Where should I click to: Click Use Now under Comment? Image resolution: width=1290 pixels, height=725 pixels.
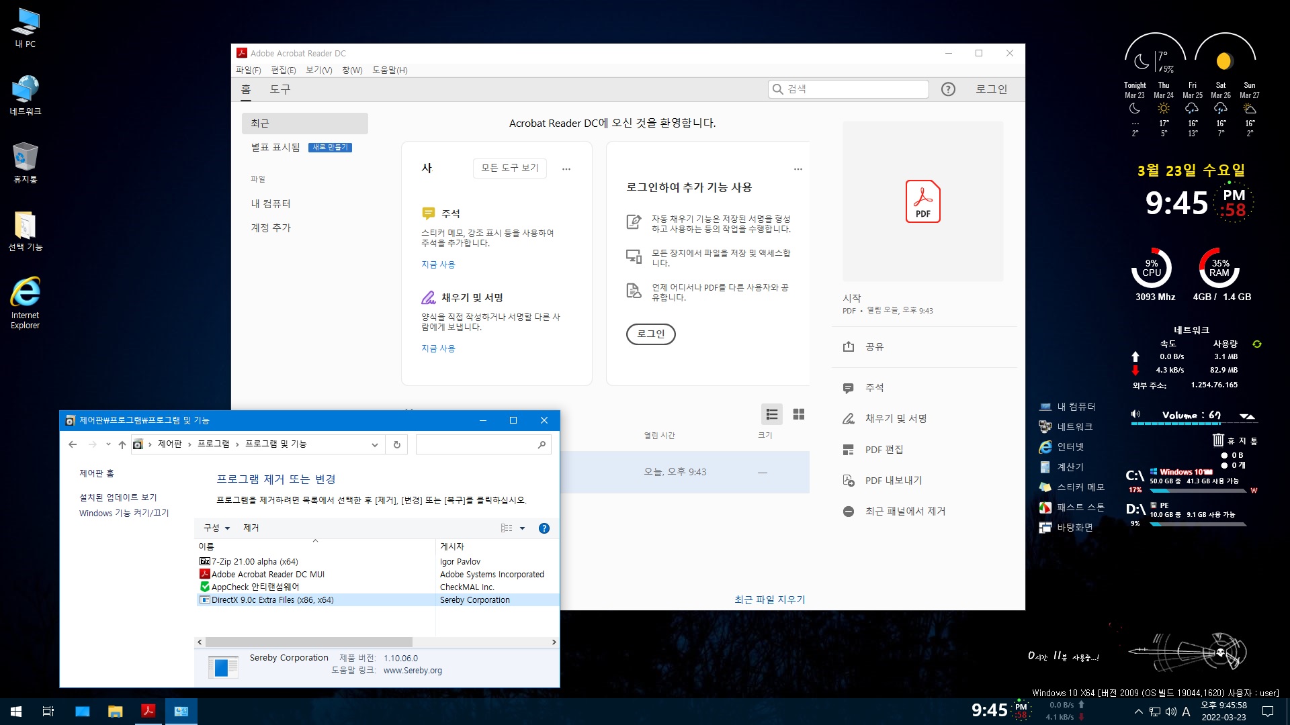[438, 264]
